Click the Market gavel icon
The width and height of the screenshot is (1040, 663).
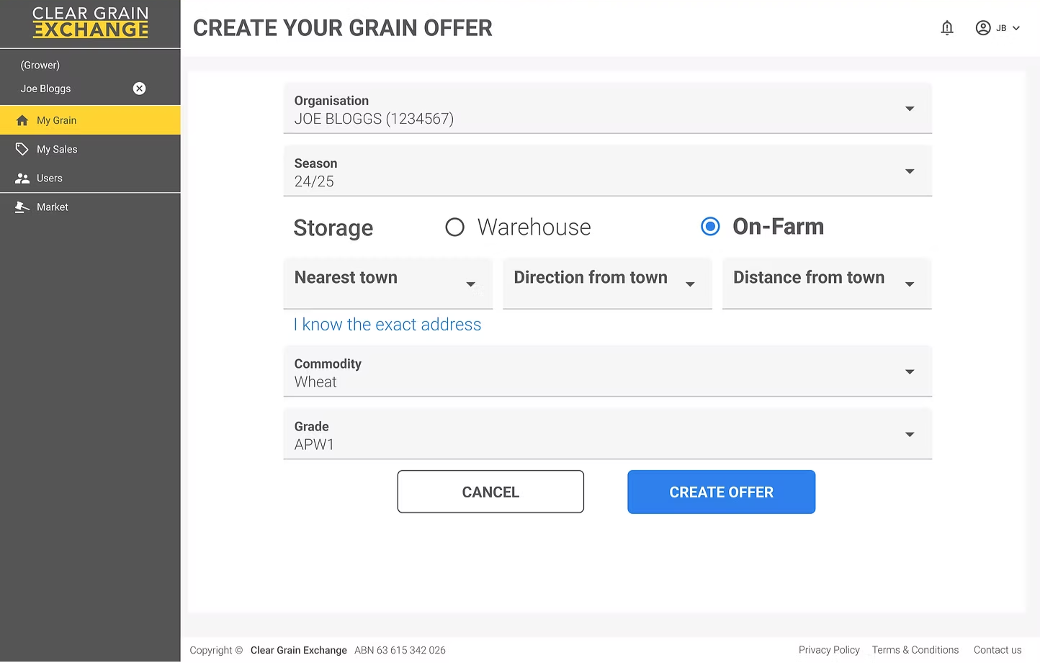point(22,207)
